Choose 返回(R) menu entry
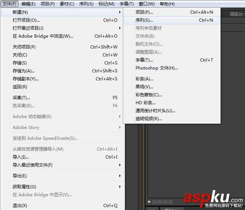Screen dimensions: 245x210 click(62, 87)
